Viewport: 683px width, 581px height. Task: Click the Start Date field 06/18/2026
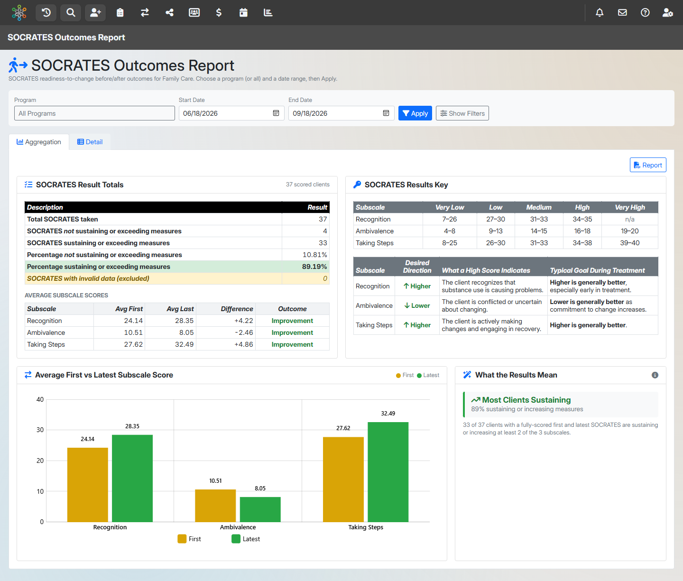coord(231,113)
